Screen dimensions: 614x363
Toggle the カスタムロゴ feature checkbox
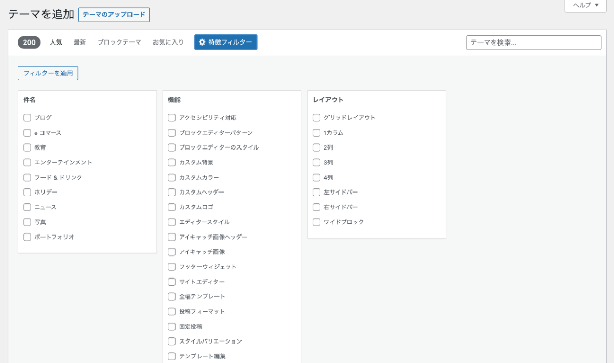click(172, 207)
